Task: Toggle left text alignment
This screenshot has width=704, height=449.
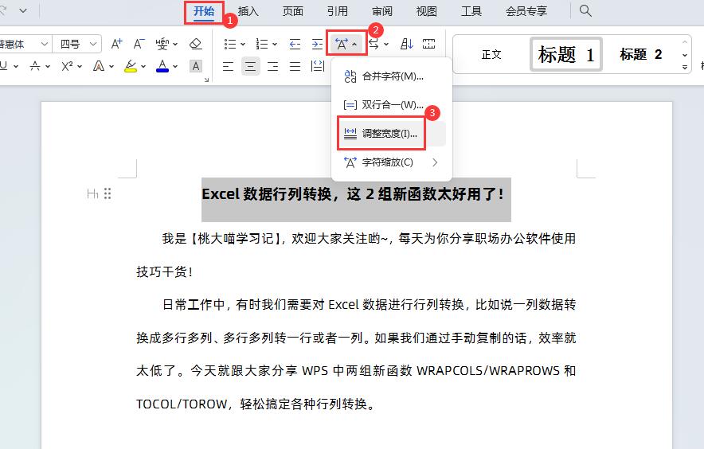Action: click(229, 66)
